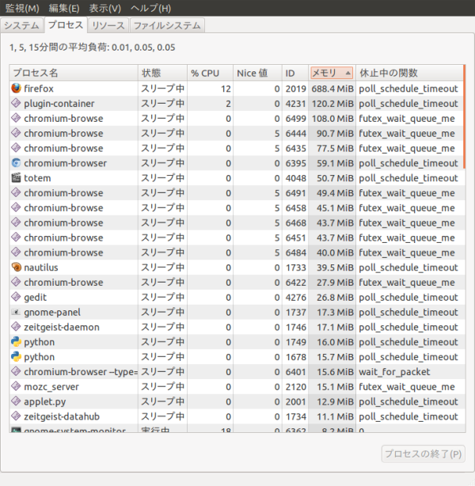Viewport: 475px width, 486px height.
Task: Select the zeitgeist-daemon process row
Action: tap(158, 327)
